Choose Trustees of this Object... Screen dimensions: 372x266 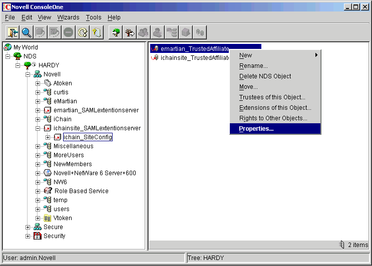coord(275,97)
